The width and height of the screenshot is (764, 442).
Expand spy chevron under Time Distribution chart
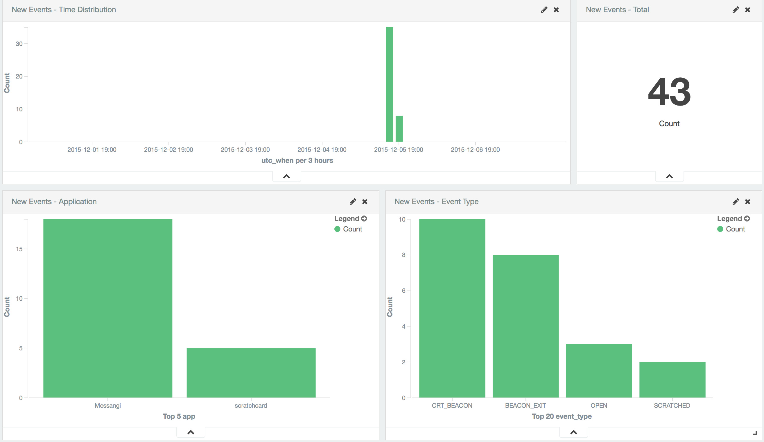point(286,177)
